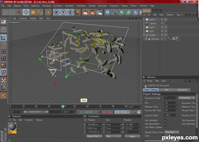199x142 pixels.
Task: Click the Record Active Objects button
Action: pyautogui.click(x=103, y=112)
